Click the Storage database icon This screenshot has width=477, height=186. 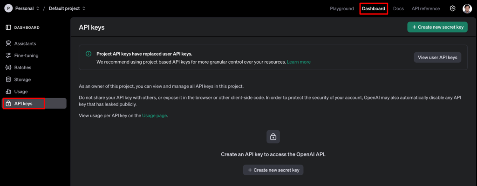[x=8, y=80]
